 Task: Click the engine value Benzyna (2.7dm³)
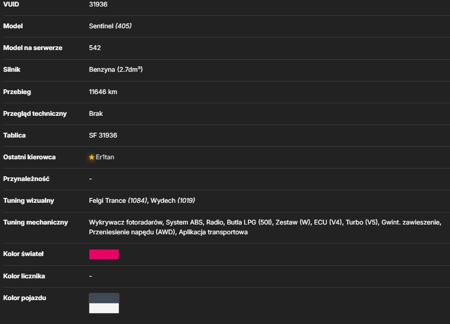[x=115, y=70]
